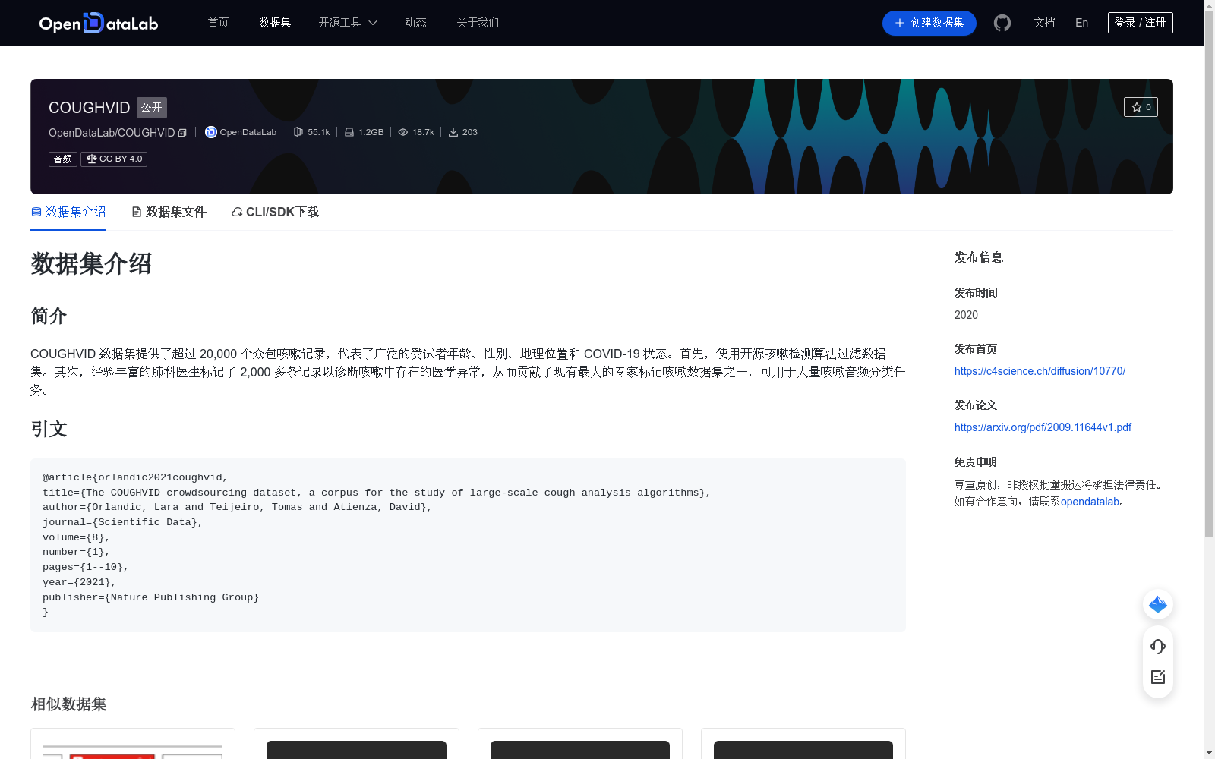1215x759 pixels.
Task: Click the 免责申明 heading
Action: [x=976, y=462]
